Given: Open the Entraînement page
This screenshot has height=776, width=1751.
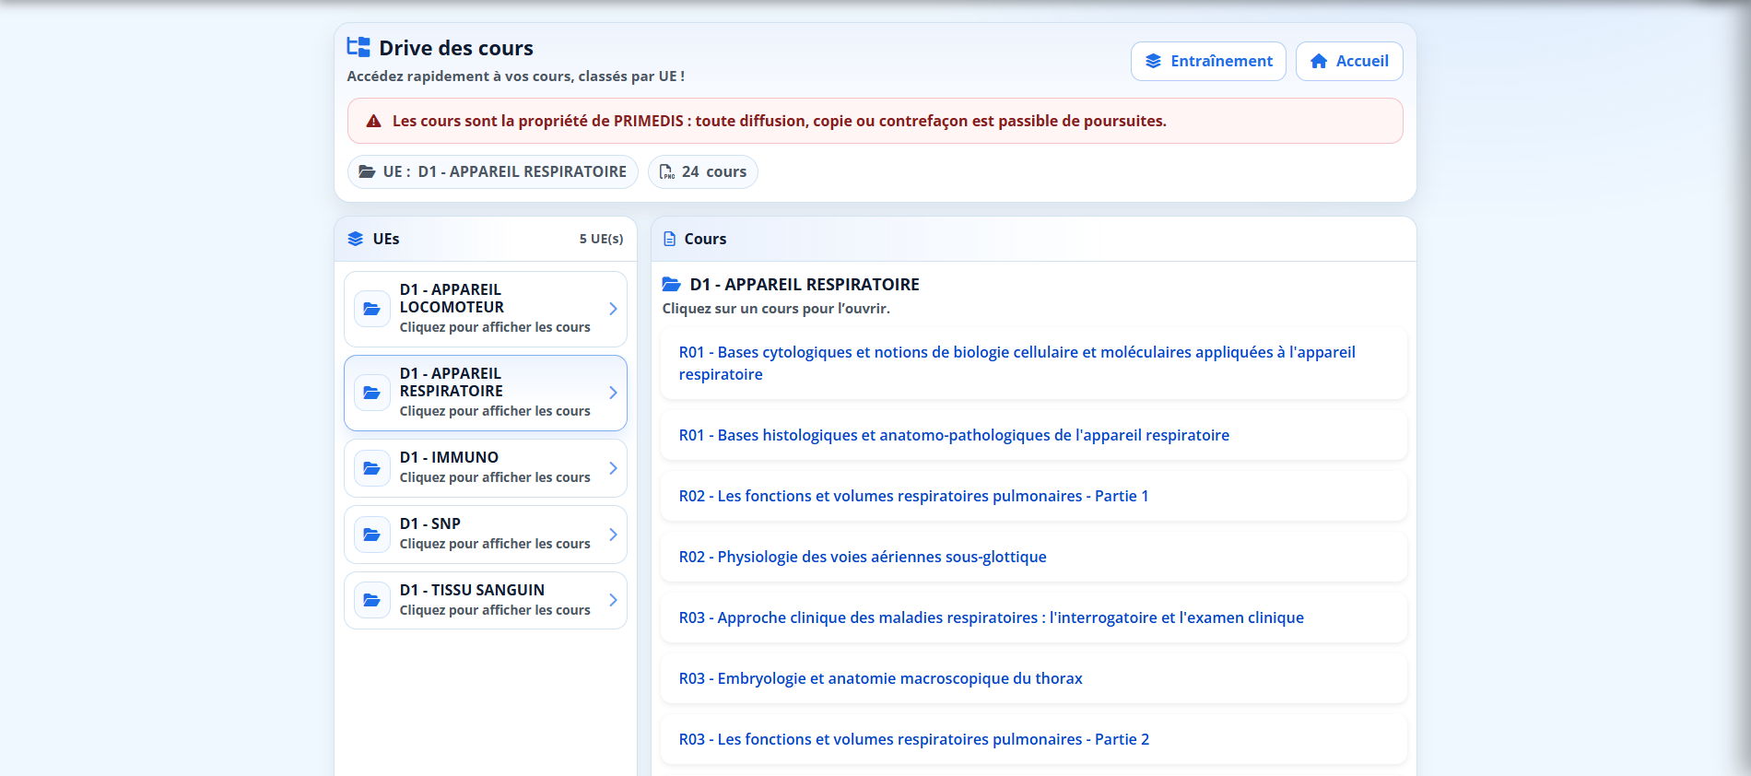Looking at the screenshot, I should pos(1208,61).
